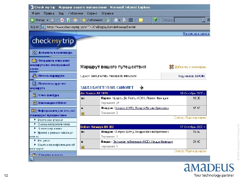Click Отправить описание маршрута по электронной почте
This screenshot has width=242, height=181.
coord(50,65)
